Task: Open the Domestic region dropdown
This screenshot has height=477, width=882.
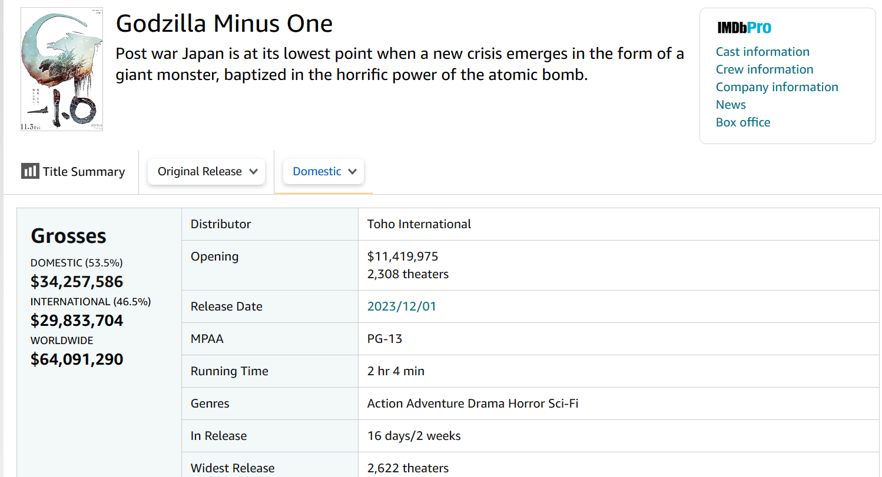Action: click(x=324, y=172)
